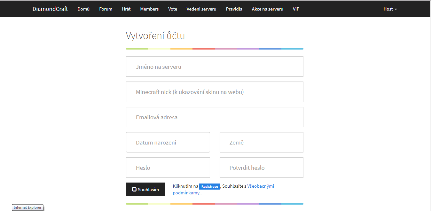Go to the VIP section
431x211 pixels.
pyautogui.click(x=296, y=9)
